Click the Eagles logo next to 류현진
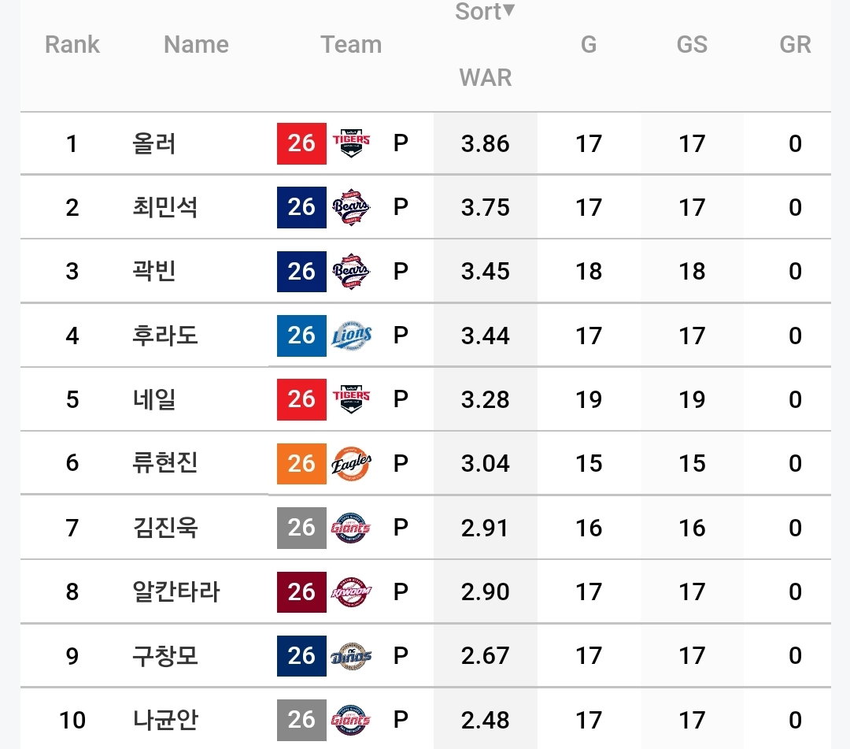The width and height of the screenshot is (850, 749). coord(351,463)
